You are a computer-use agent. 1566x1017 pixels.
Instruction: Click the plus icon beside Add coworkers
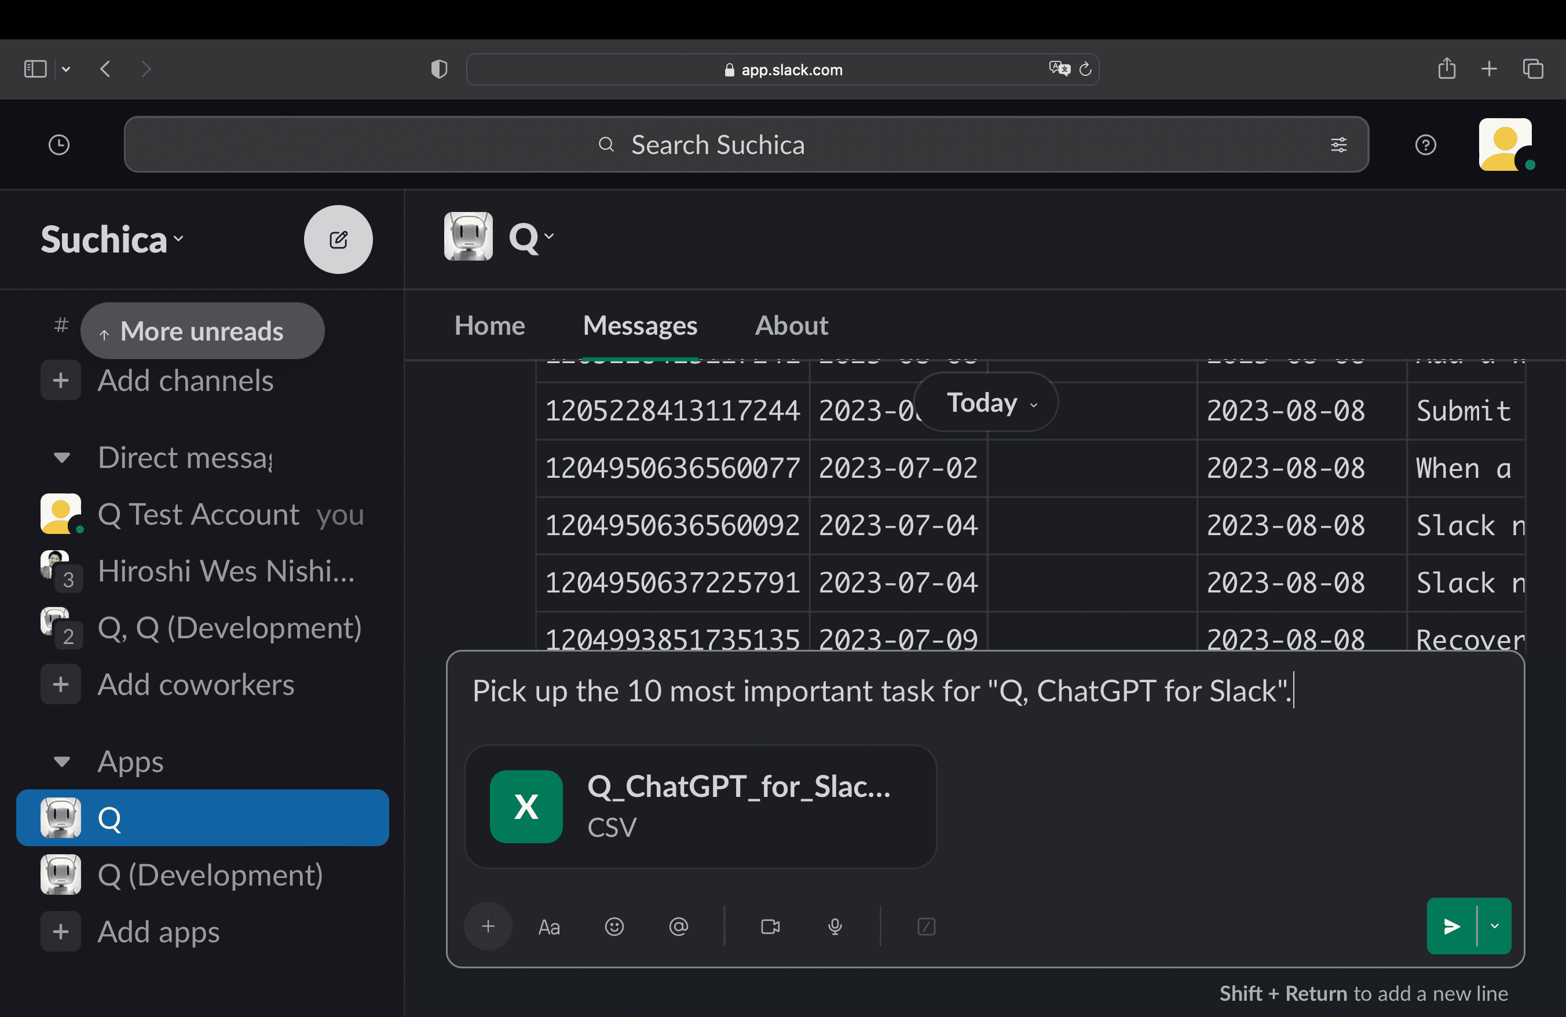(61, 685)
